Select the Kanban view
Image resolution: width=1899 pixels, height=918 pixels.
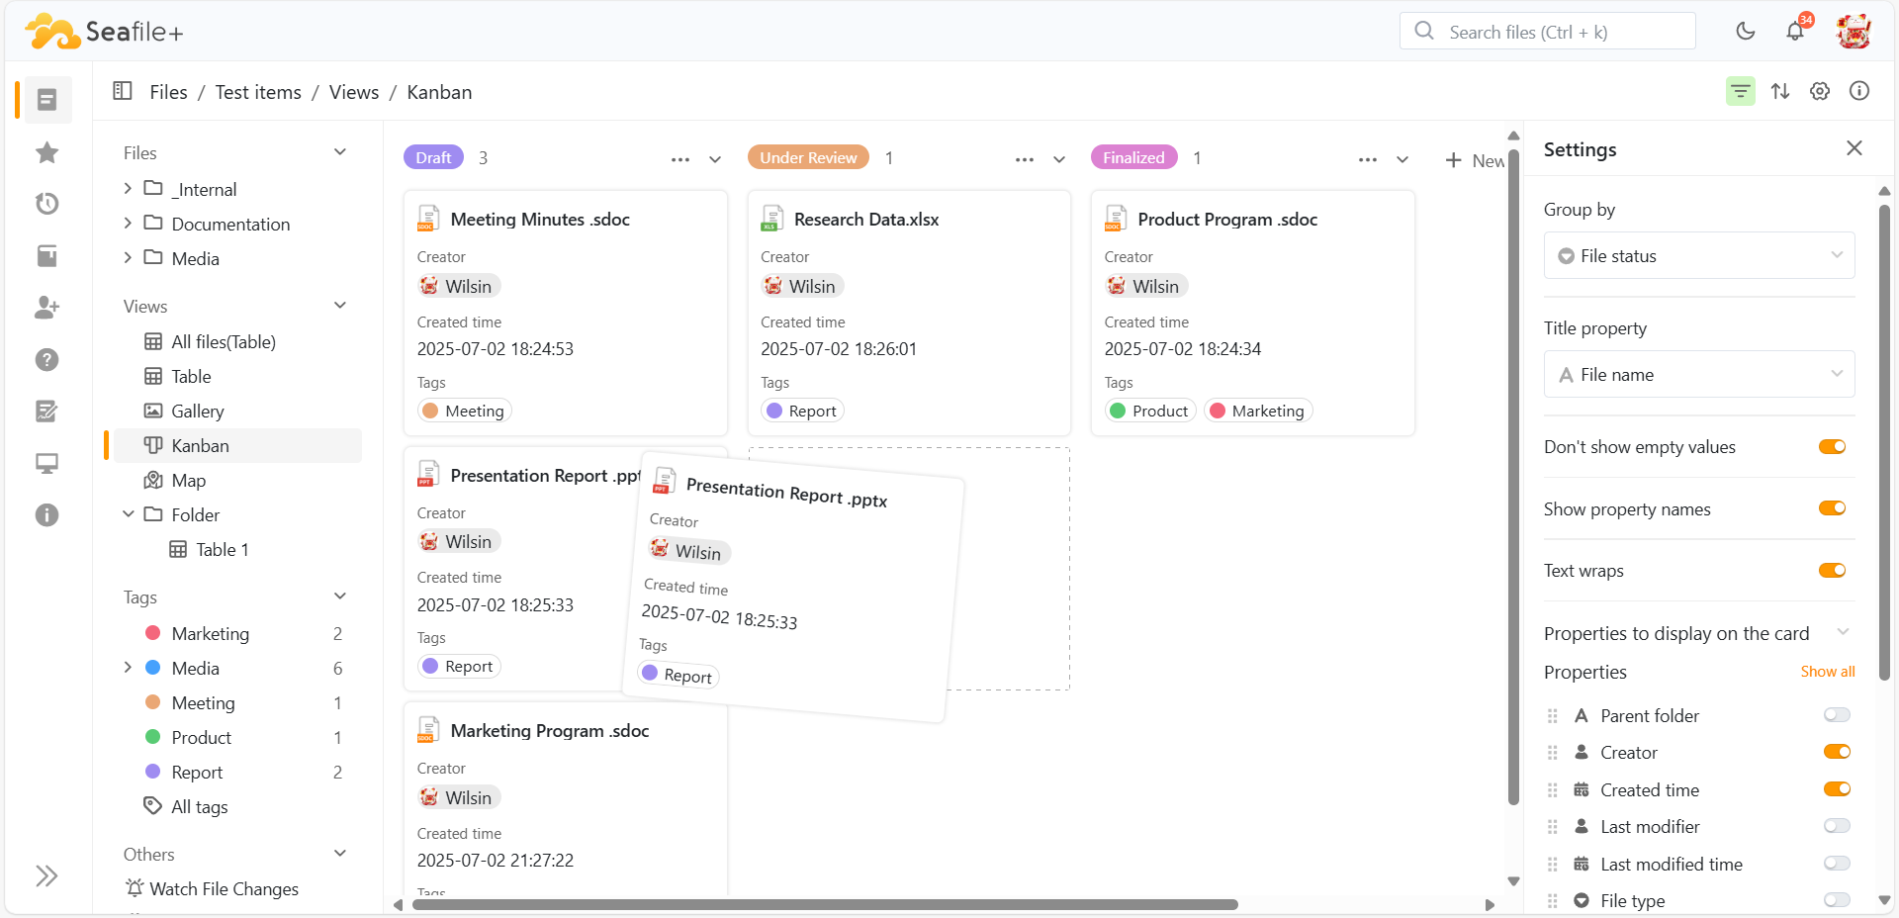[x=237, y=446]
